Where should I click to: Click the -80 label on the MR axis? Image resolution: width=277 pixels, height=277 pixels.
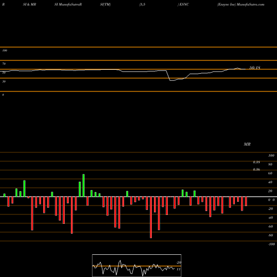(x=270, y=235)
